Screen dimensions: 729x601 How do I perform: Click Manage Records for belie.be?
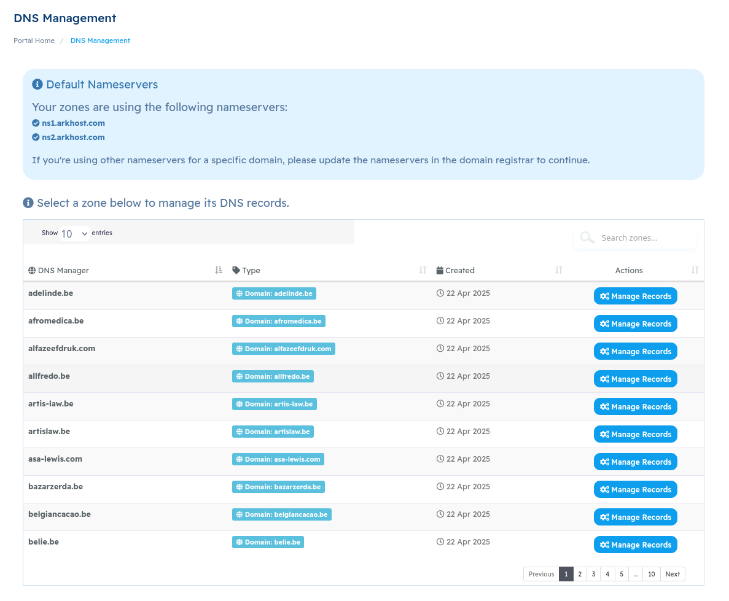coord(635,545)
